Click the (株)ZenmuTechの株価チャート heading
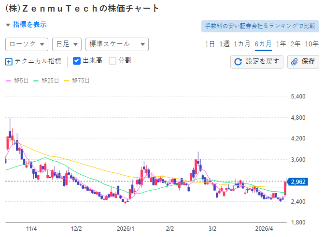 coord(82,9)
